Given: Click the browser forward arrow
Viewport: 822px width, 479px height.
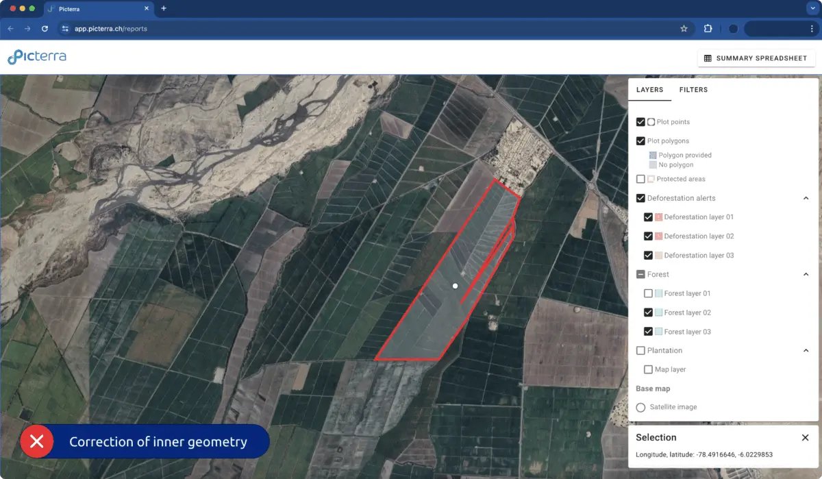Looking at the screenshot, I should 27,29.
